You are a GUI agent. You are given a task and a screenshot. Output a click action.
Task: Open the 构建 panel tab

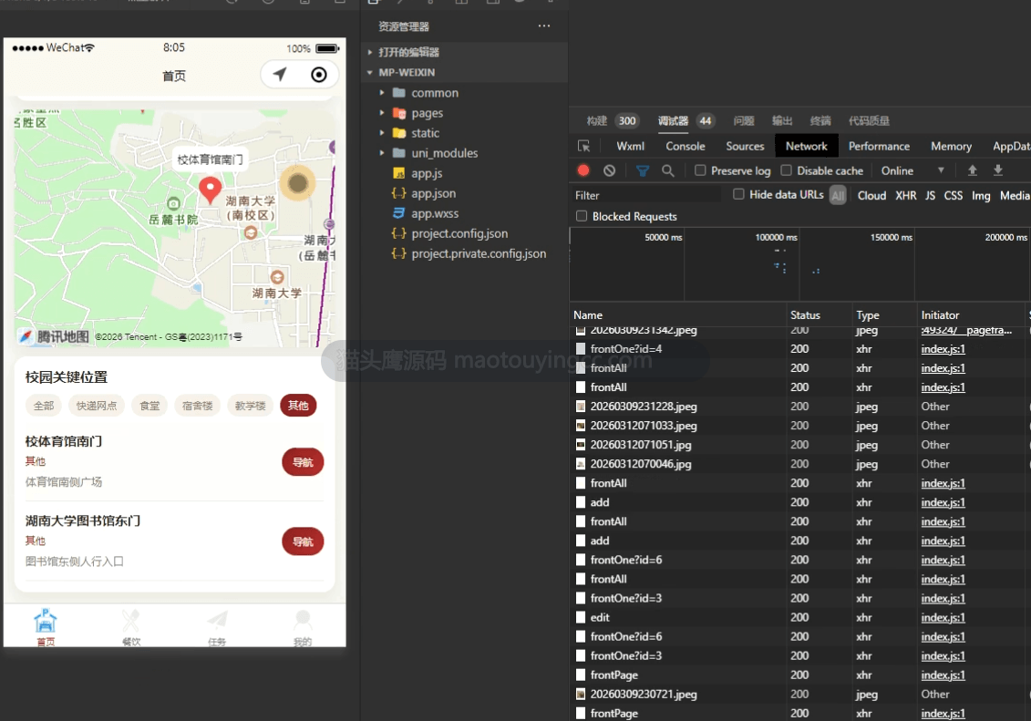[x=596, y=121]
